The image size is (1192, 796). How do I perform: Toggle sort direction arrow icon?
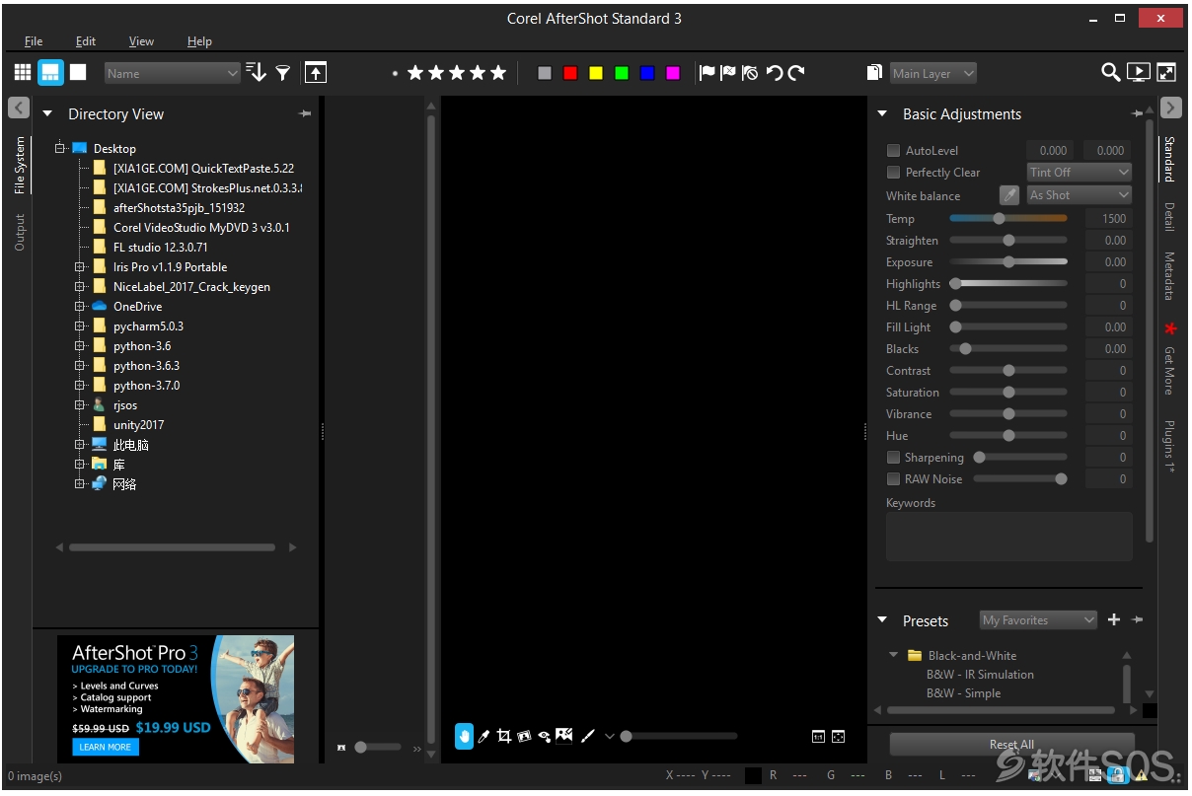point(257,72)
